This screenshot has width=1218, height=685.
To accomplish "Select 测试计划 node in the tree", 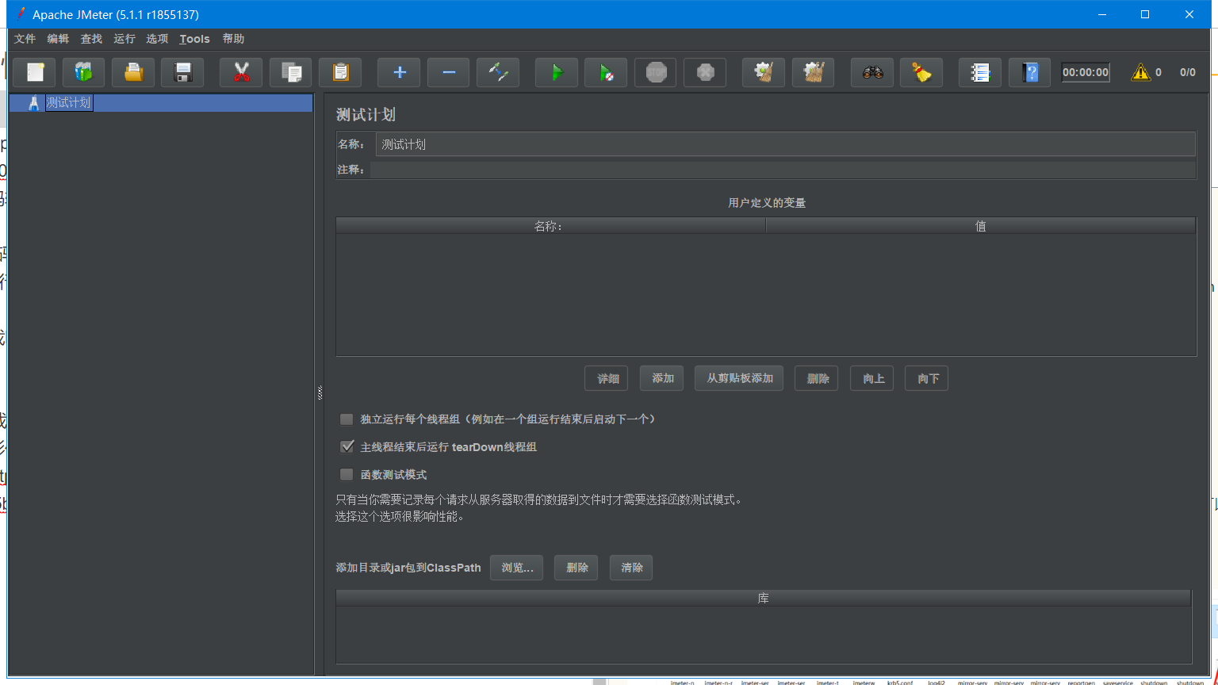I will [x=68, y=103].
